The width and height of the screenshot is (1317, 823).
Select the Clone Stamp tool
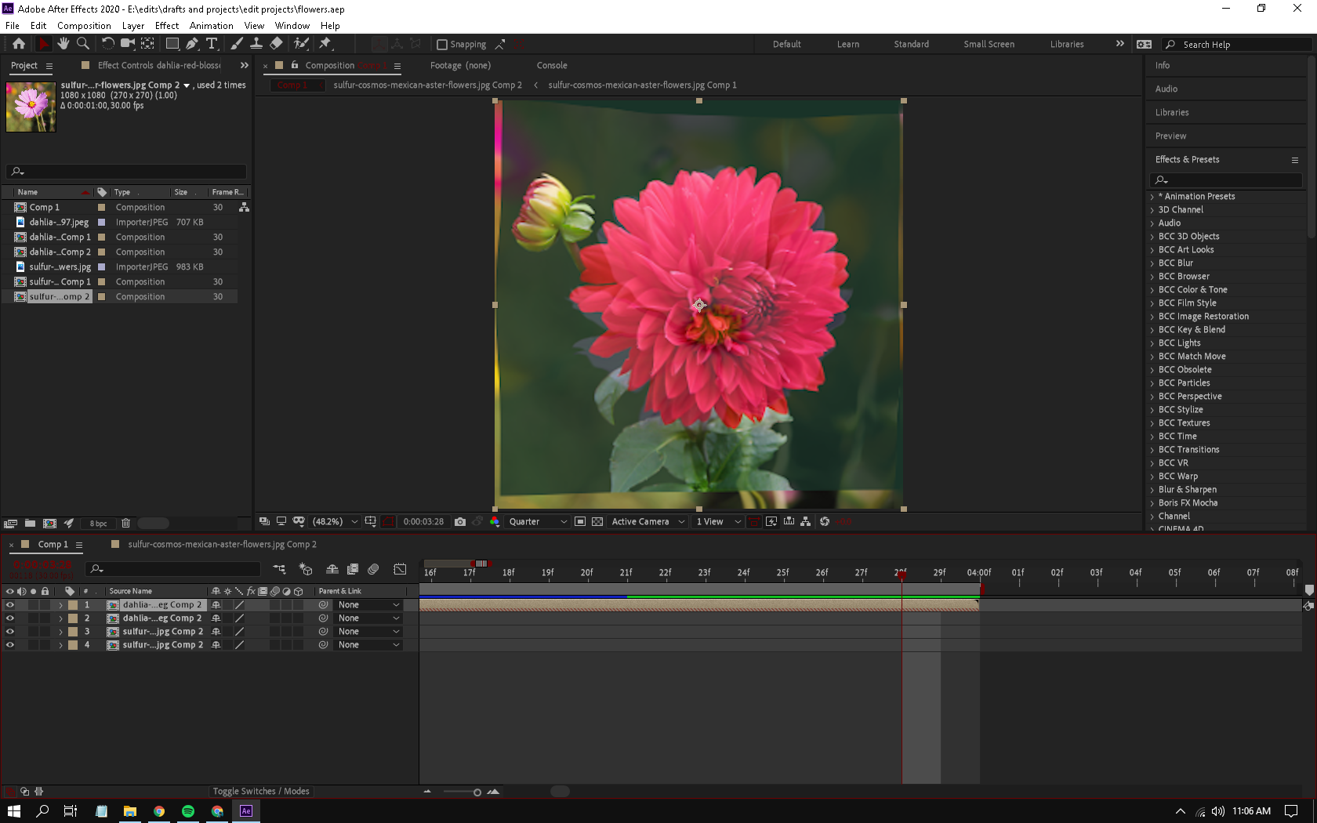click(256, 44)
